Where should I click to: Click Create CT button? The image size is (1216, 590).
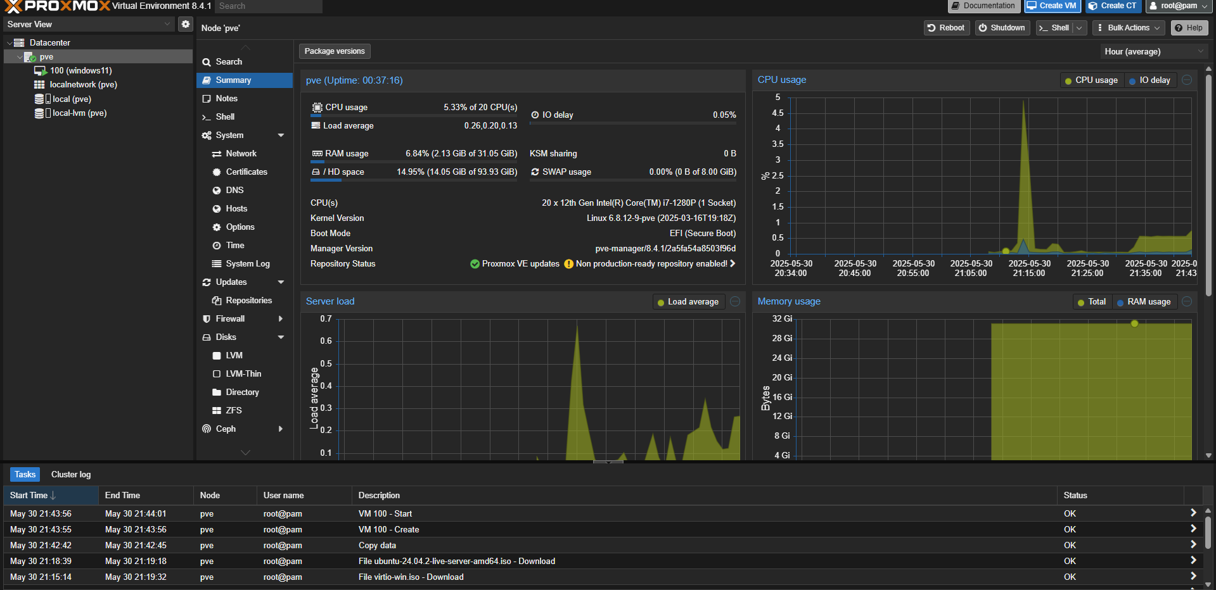(1113, 6)
